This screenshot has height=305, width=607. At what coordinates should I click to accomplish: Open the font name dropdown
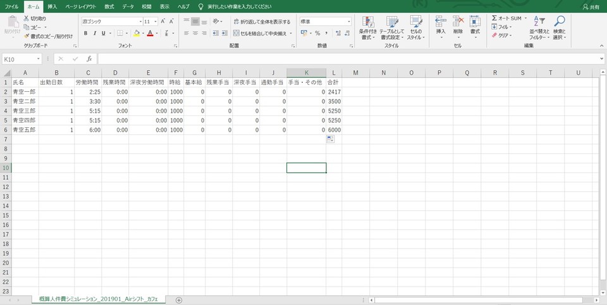pos(140,22)
